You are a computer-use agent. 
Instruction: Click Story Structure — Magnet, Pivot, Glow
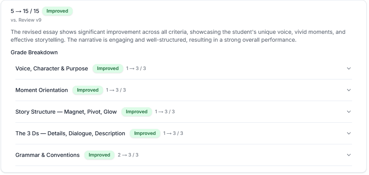[66, 112]
